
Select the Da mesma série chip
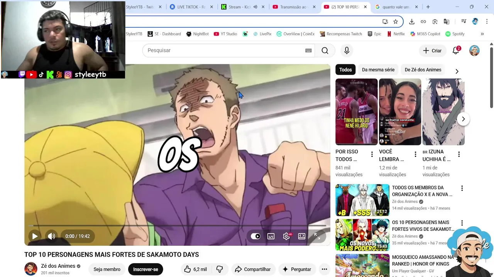click(378, 70)
